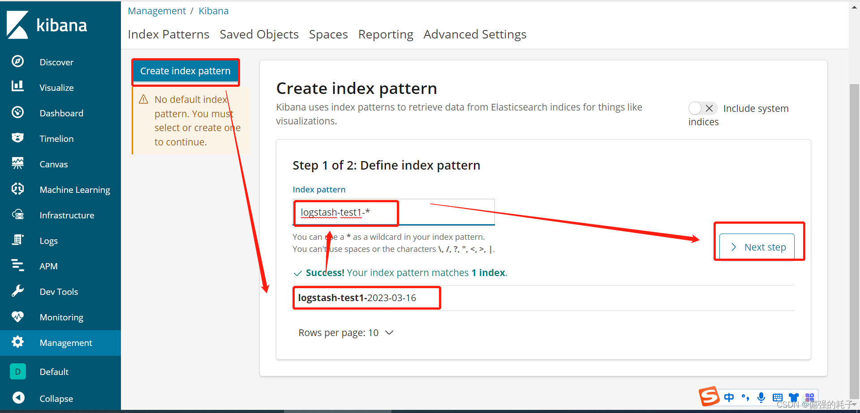860x413 pixels.
Task: Switch to the Saved Objects tab
Action: click(x=259, y=34)
